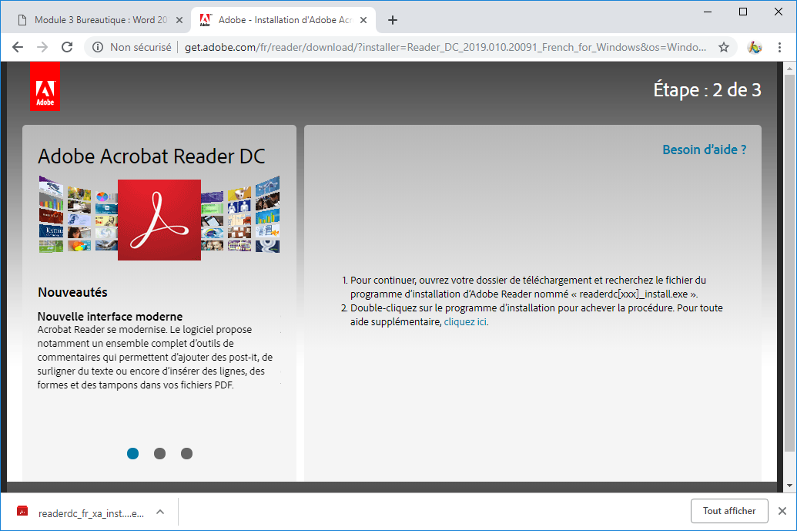Maximize the Chrome window
Image resolution: width=797 pixels, height=531 pixels.
pos(742,12)
